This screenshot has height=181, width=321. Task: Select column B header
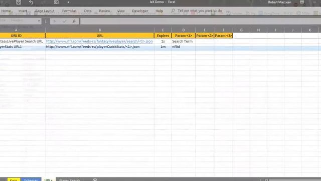click(x=100, y=30)
